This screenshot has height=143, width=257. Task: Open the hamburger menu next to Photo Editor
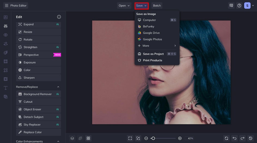click(7, 5)
